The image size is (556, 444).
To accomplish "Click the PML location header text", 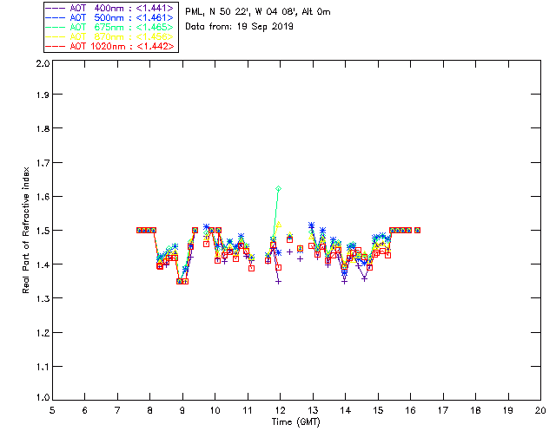I will click(258, 12).
